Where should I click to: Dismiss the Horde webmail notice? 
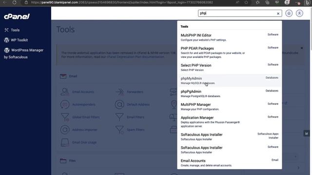302,48
